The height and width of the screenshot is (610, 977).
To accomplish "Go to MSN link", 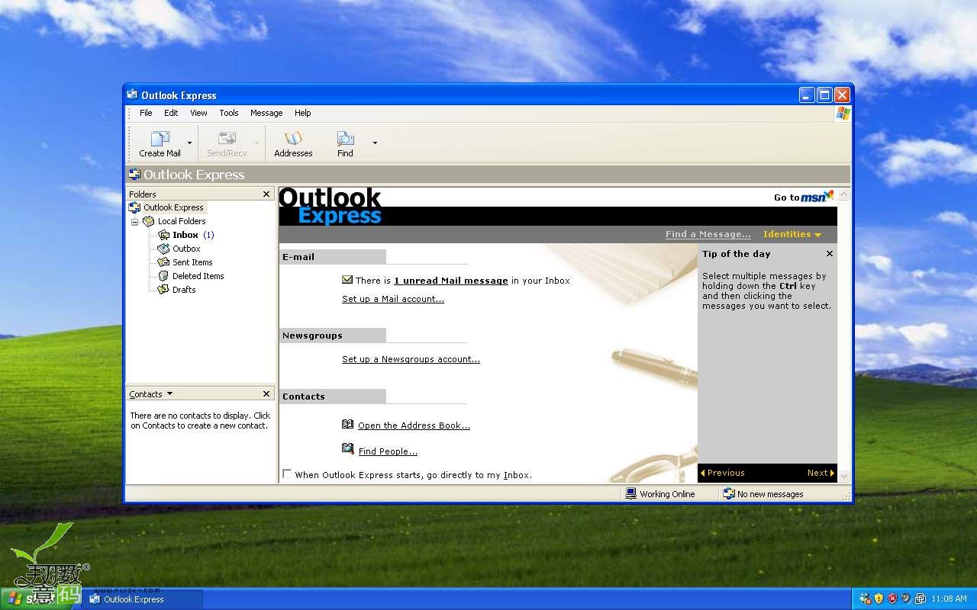I will (x=804, y=197).
